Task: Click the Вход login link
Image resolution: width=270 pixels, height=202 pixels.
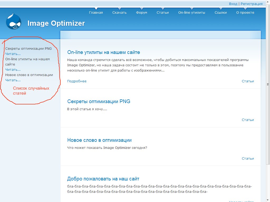Action: point(233,4)
